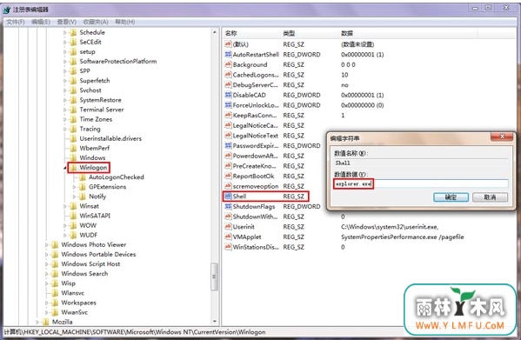Cancel the dialog with 取消 button
This screenshot has width=521, height=340.
pyautogui.click(x=490, y=197)
